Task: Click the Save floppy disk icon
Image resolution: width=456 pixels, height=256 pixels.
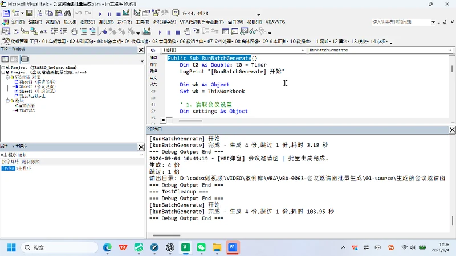Action: 30,13
